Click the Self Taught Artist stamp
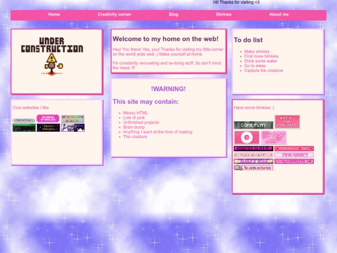337x253 pixels. click(274, 137)
